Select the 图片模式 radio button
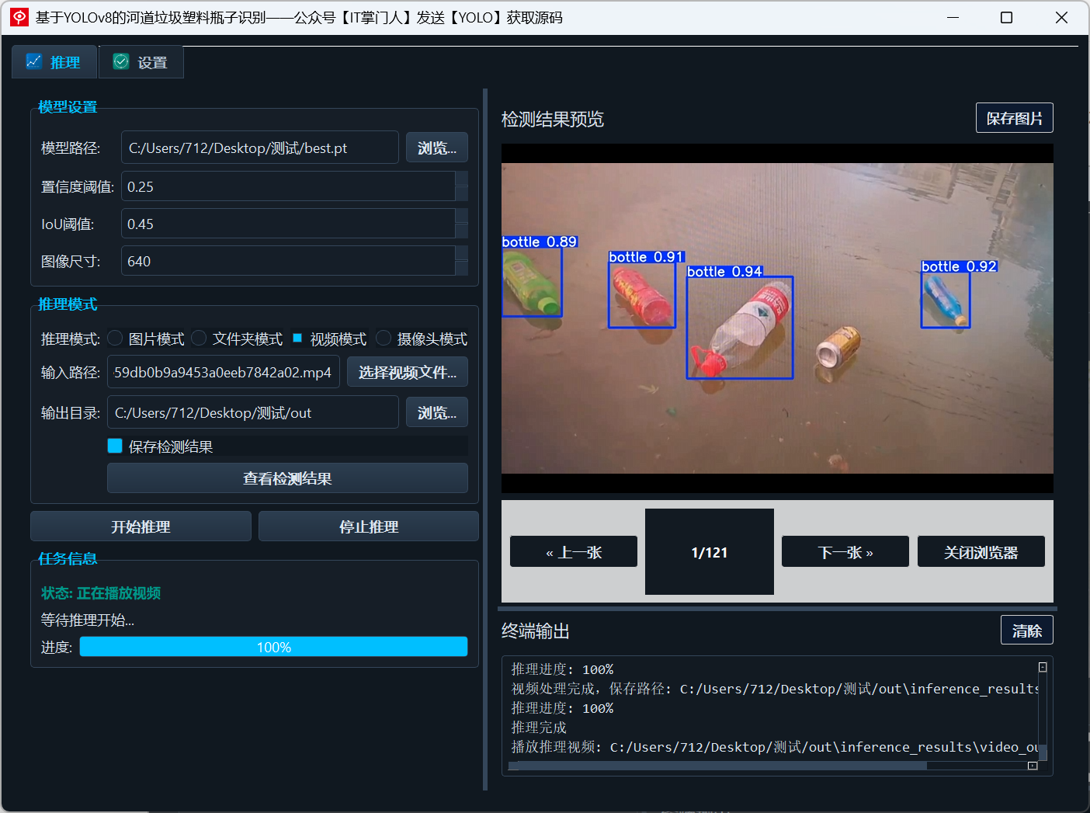1090x813 pixels. (x=115, y=338)
